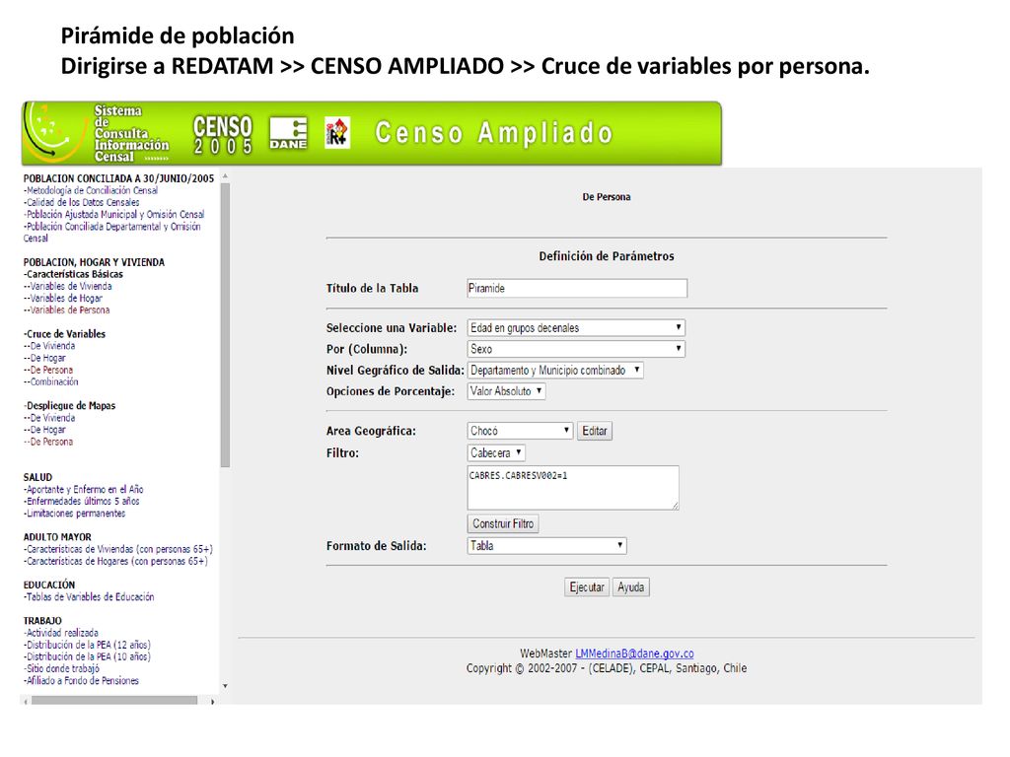Open Distribución de la PEA (10 años)
The image size is (1010, 757).
click(88, 656)
